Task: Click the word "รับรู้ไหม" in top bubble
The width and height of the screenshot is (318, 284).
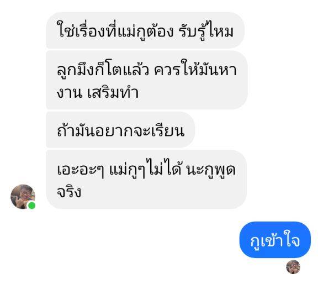Action: point(206,30)
